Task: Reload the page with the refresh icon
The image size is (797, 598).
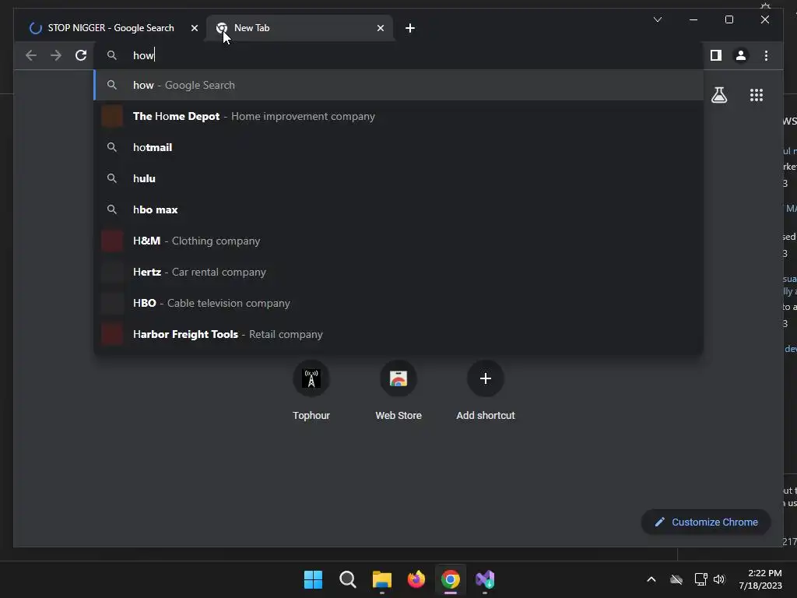Action: pyautogui.click(x=81, y=55)
